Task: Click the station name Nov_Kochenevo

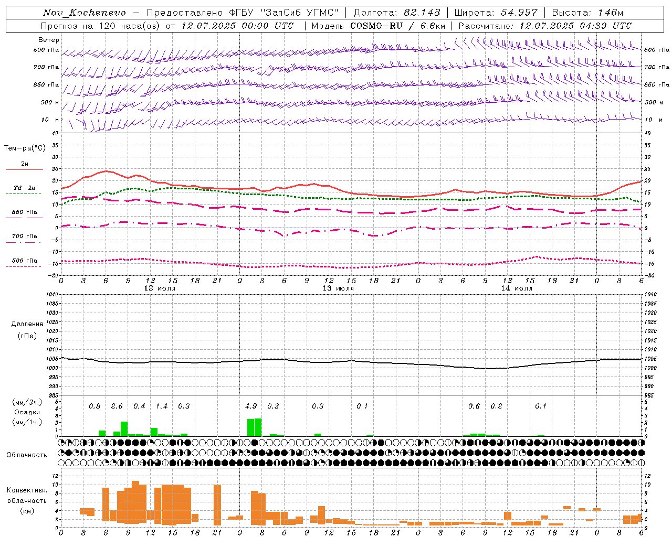Action: pos(85,13)
